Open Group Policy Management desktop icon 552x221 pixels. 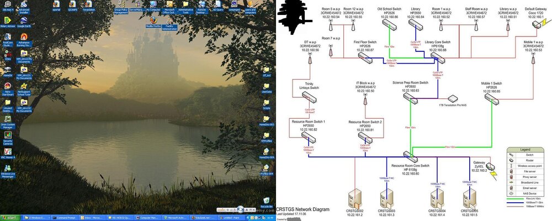coord(121,7)
